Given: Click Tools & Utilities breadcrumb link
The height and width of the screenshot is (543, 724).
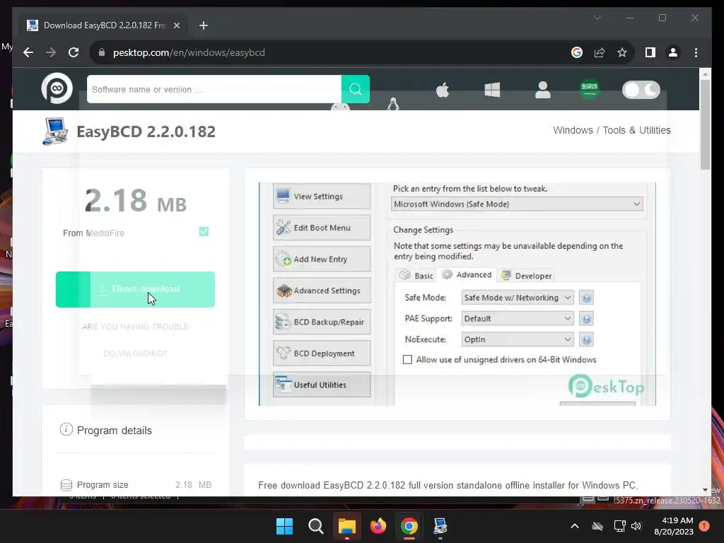Looking at the screenshot, I should pyautogui.click(x=636, y=130).
